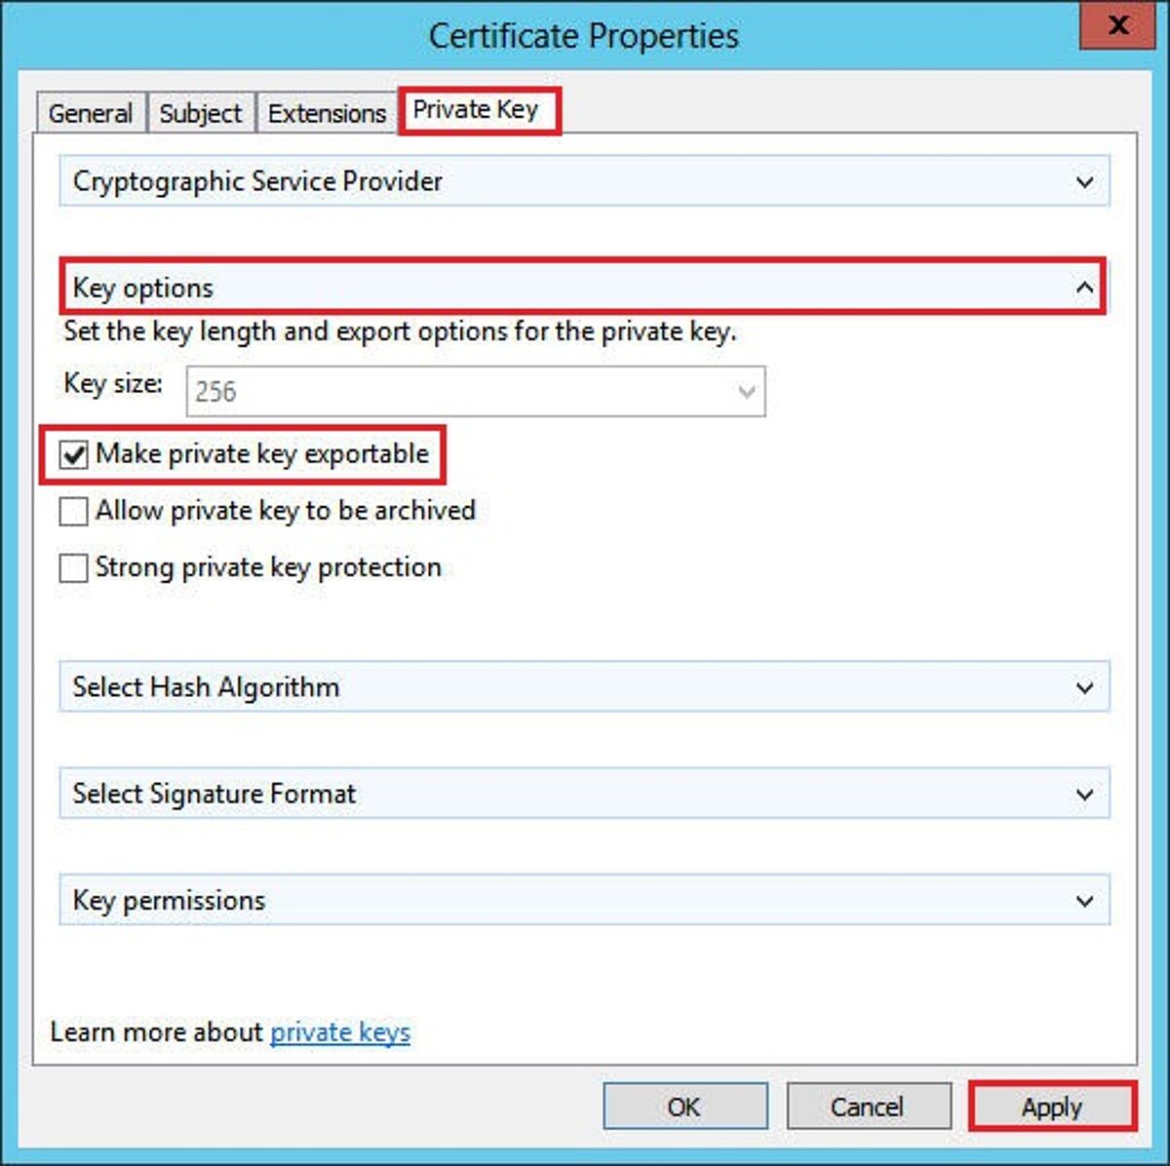Collapse the Key options section chevron
Screen dimensions: 1170x1166
coord(1084,288)
